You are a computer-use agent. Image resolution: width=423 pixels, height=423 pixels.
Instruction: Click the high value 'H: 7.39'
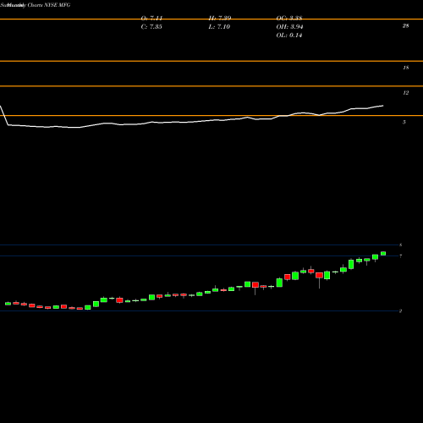220,19
